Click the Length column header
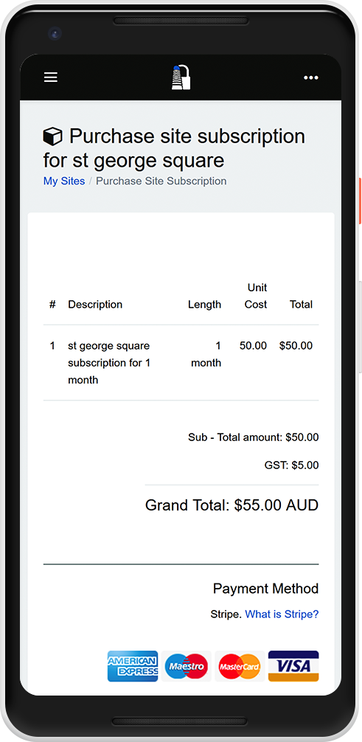Image resolution: width=362 pixels, height=742 pixels. pyautogui.click(x=204, y=305)
